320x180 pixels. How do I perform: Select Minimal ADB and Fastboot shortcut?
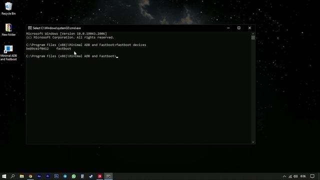coord(8,53)
